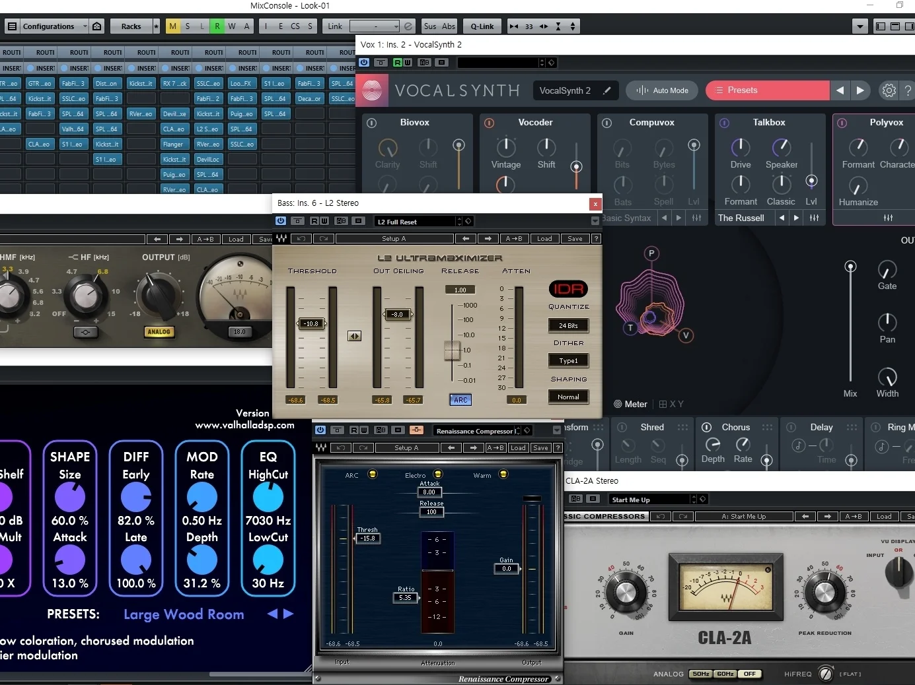The width and height of the screenshot is (915, 685).
Task: Click Renaissance Compressor Setup A menu
Action: (x=406, y=447)
